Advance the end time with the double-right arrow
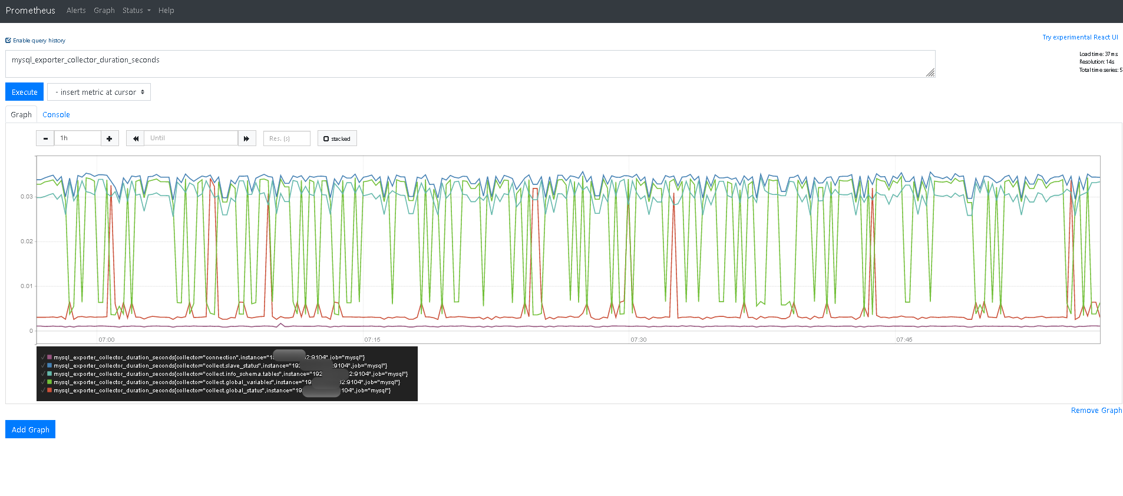The width and height of the screenshot is (1123, 496). tap(247, 138)
